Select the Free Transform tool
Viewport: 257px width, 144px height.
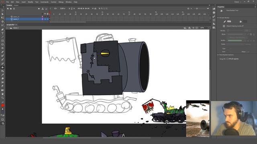pyautogui.click(x=2, y=18)
